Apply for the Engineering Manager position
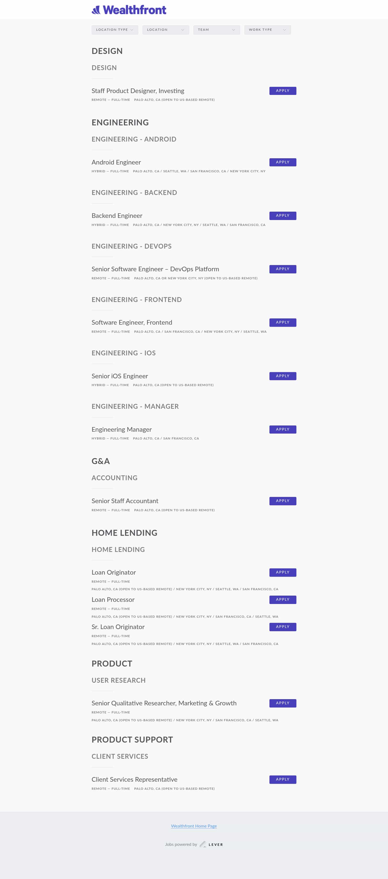The image size is (388, 879). click(282, 429)
